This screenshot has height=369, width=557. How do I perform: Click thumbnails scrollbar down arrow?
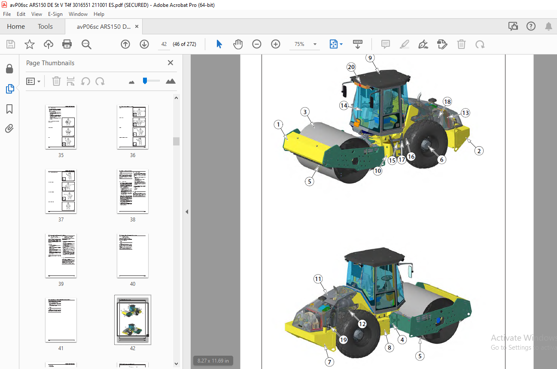coord(176,364)
